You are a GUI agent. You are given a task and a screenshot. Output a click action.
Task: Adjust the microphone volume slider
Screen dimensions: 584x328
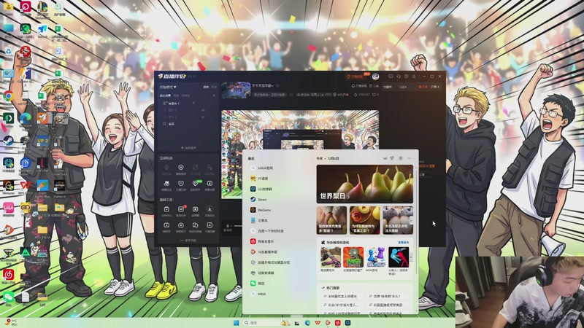click(238, 226)
